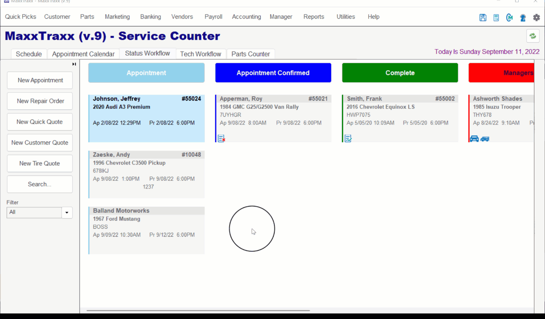Click the blue-green M logo icon
Image resolution: width=545 pixels, height=319 pixels.
click(x=510, y=18)
